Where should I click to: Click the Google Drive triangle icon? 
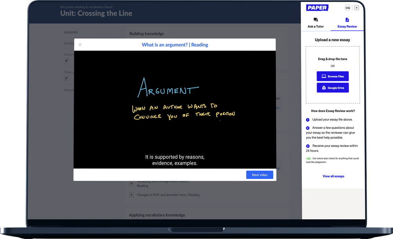pyautogui.click(x=323, y=87)
